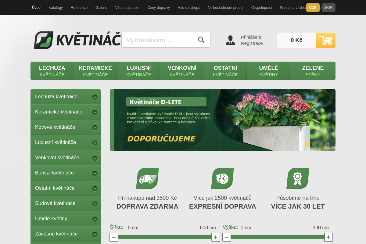Viewport: 366px width, 244px height.
Task: Click the Květináče logo
Action: pos(78,40)
